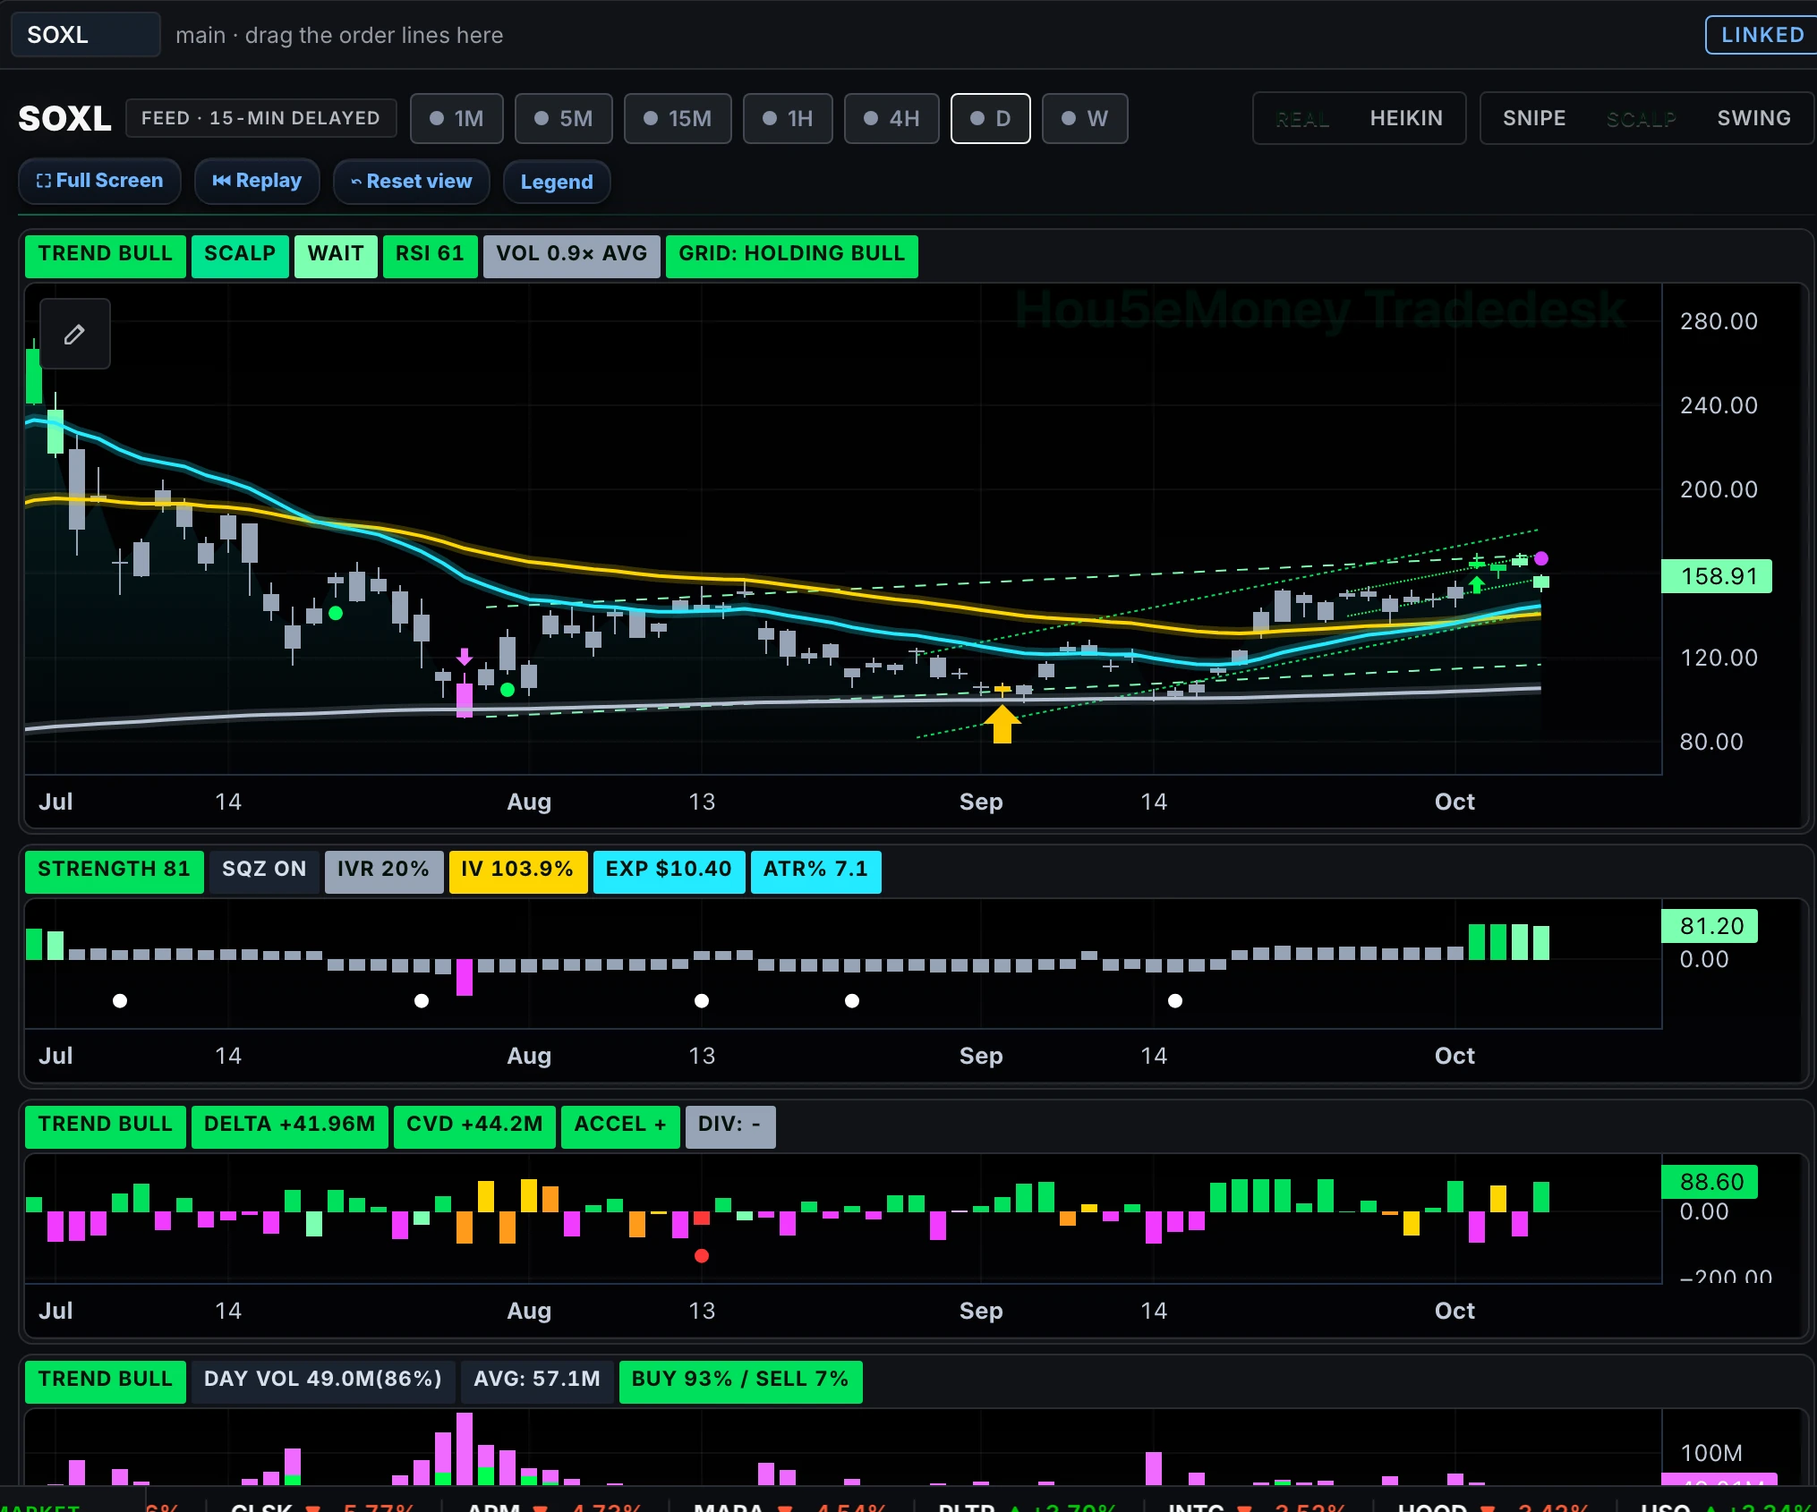The width and height of the screenshot is (1817, 1512).
Task: Choose the SNIPE trading mode
Action: [x=1534, y=118]
